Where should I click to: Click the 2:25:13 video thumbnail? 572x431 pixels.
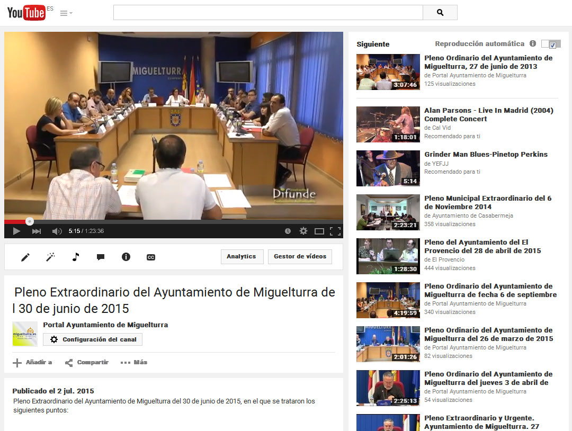(388, 388)
